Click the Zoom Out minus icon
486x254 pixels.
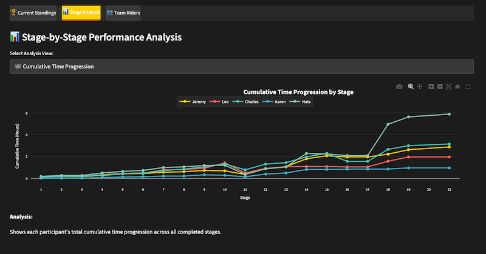(x=439, y=87)
